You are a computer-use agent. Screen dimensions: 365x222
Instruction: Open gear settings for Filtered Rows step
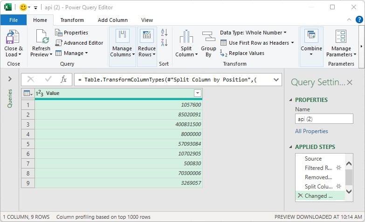339,168
